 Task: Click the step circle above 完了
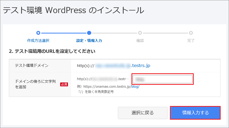pos(191,33)
